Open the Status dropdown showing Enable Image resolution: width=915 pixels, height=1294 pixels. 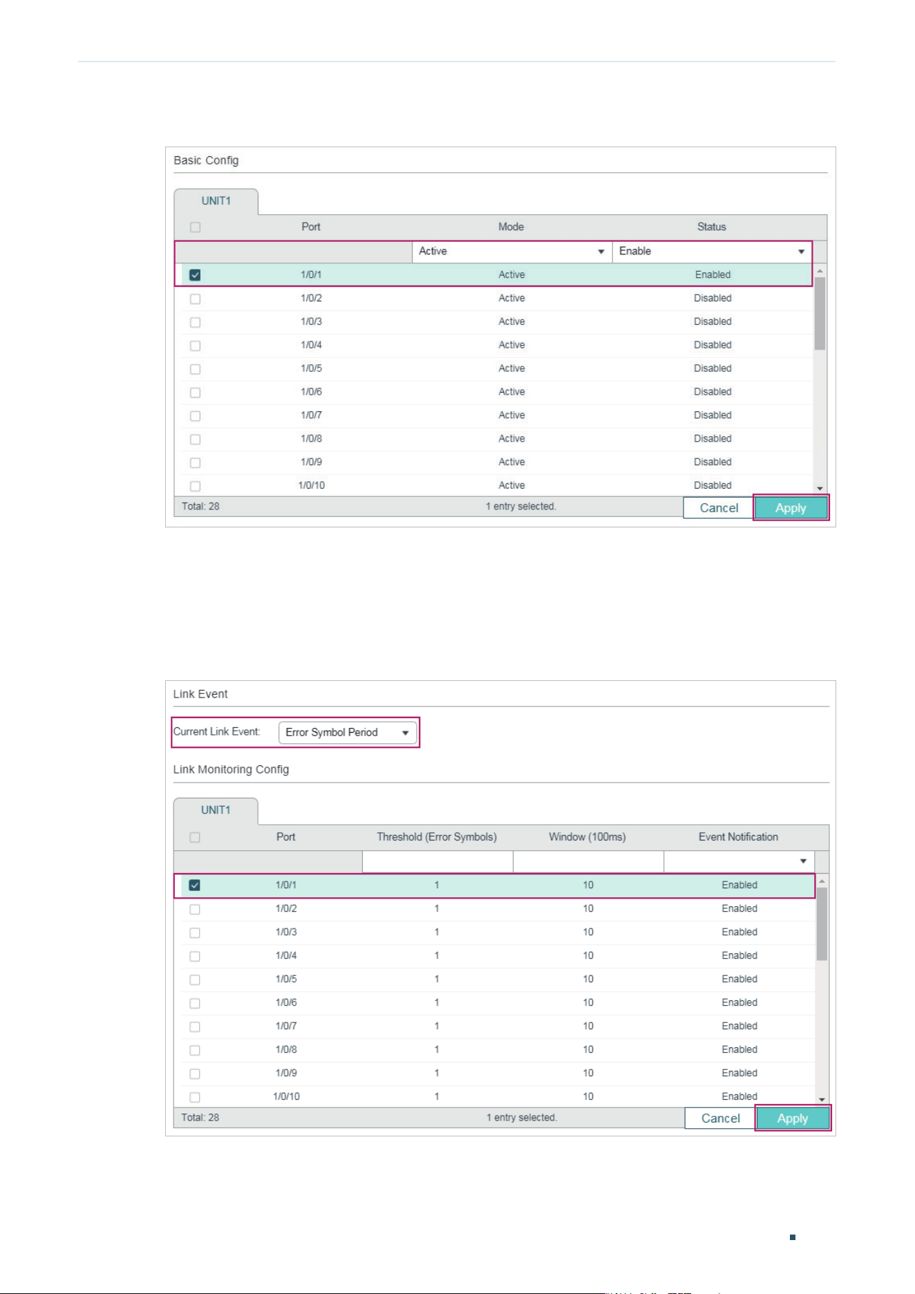coord(712,252)
